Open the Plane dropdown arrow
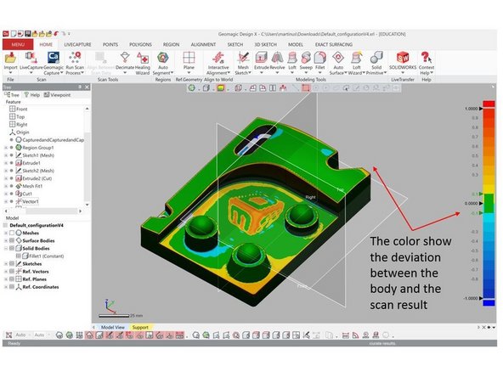 point(189,73)
